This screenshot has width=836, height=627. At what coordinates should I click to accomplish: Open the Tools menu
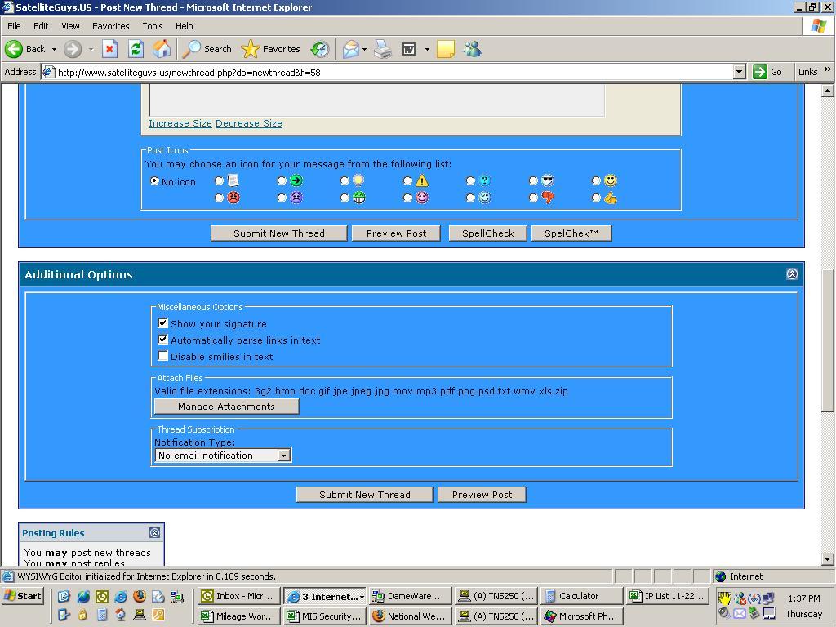tap(153, 26)
